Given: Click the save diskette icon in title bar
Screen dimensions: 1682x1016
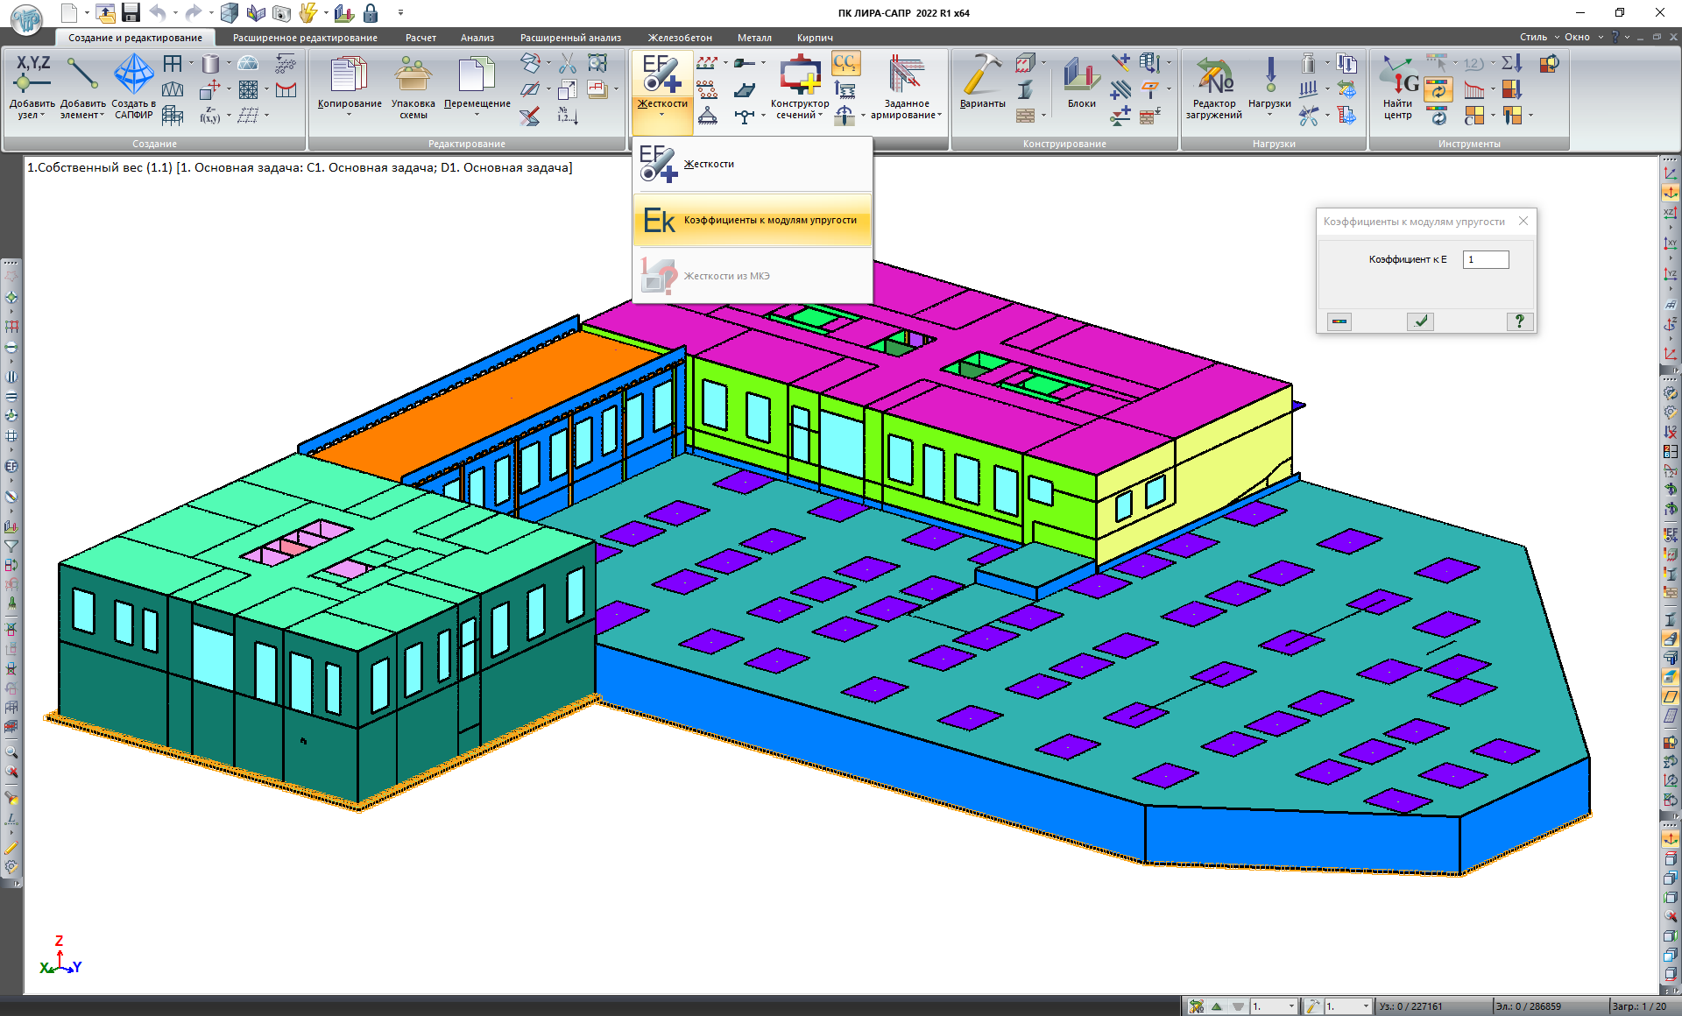Looking at the screenshot, I should coord(131,12).
